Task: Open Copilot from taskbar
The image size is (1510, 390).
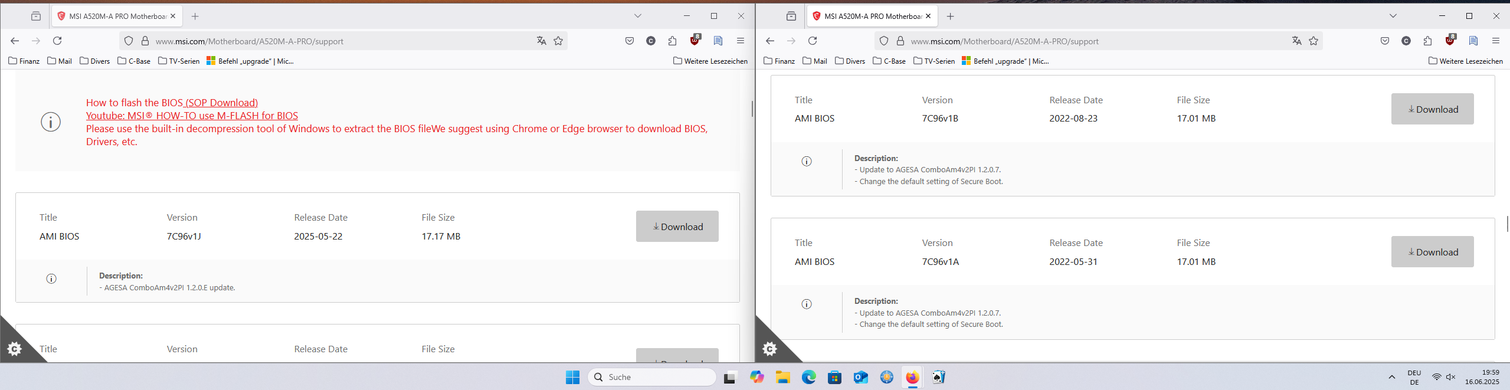Action: (756, 377)
